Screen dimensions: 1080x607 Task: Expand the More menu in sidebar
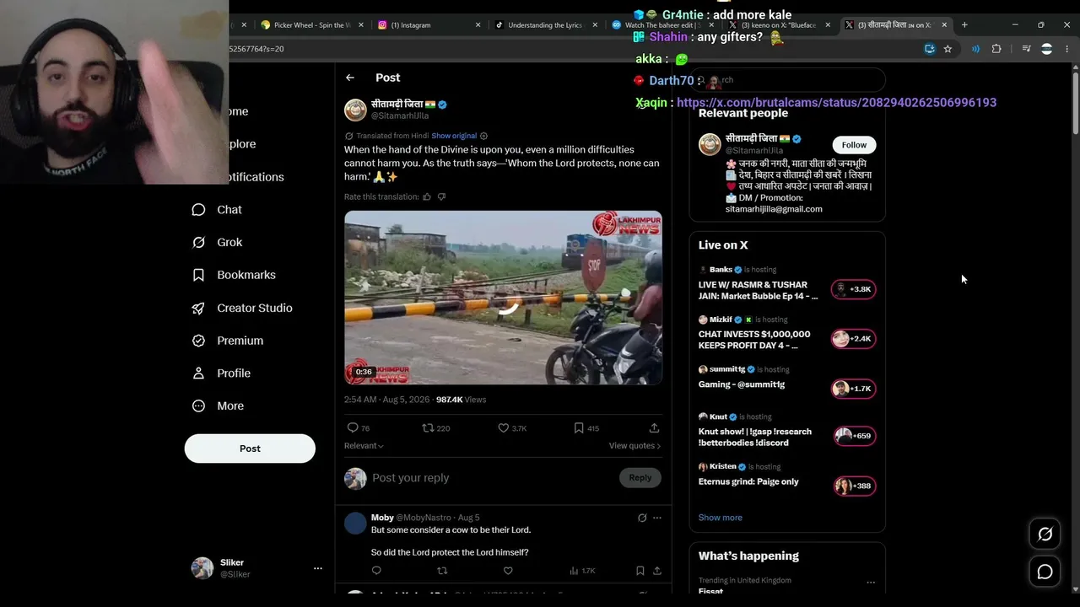click(x=218, y=406)
